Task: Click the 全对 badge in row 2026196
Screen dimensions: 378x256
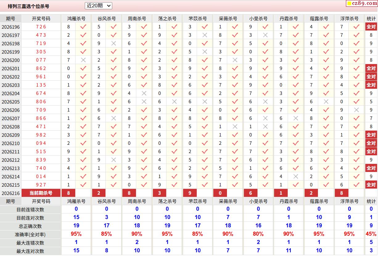Action: [x=371, y=27]
